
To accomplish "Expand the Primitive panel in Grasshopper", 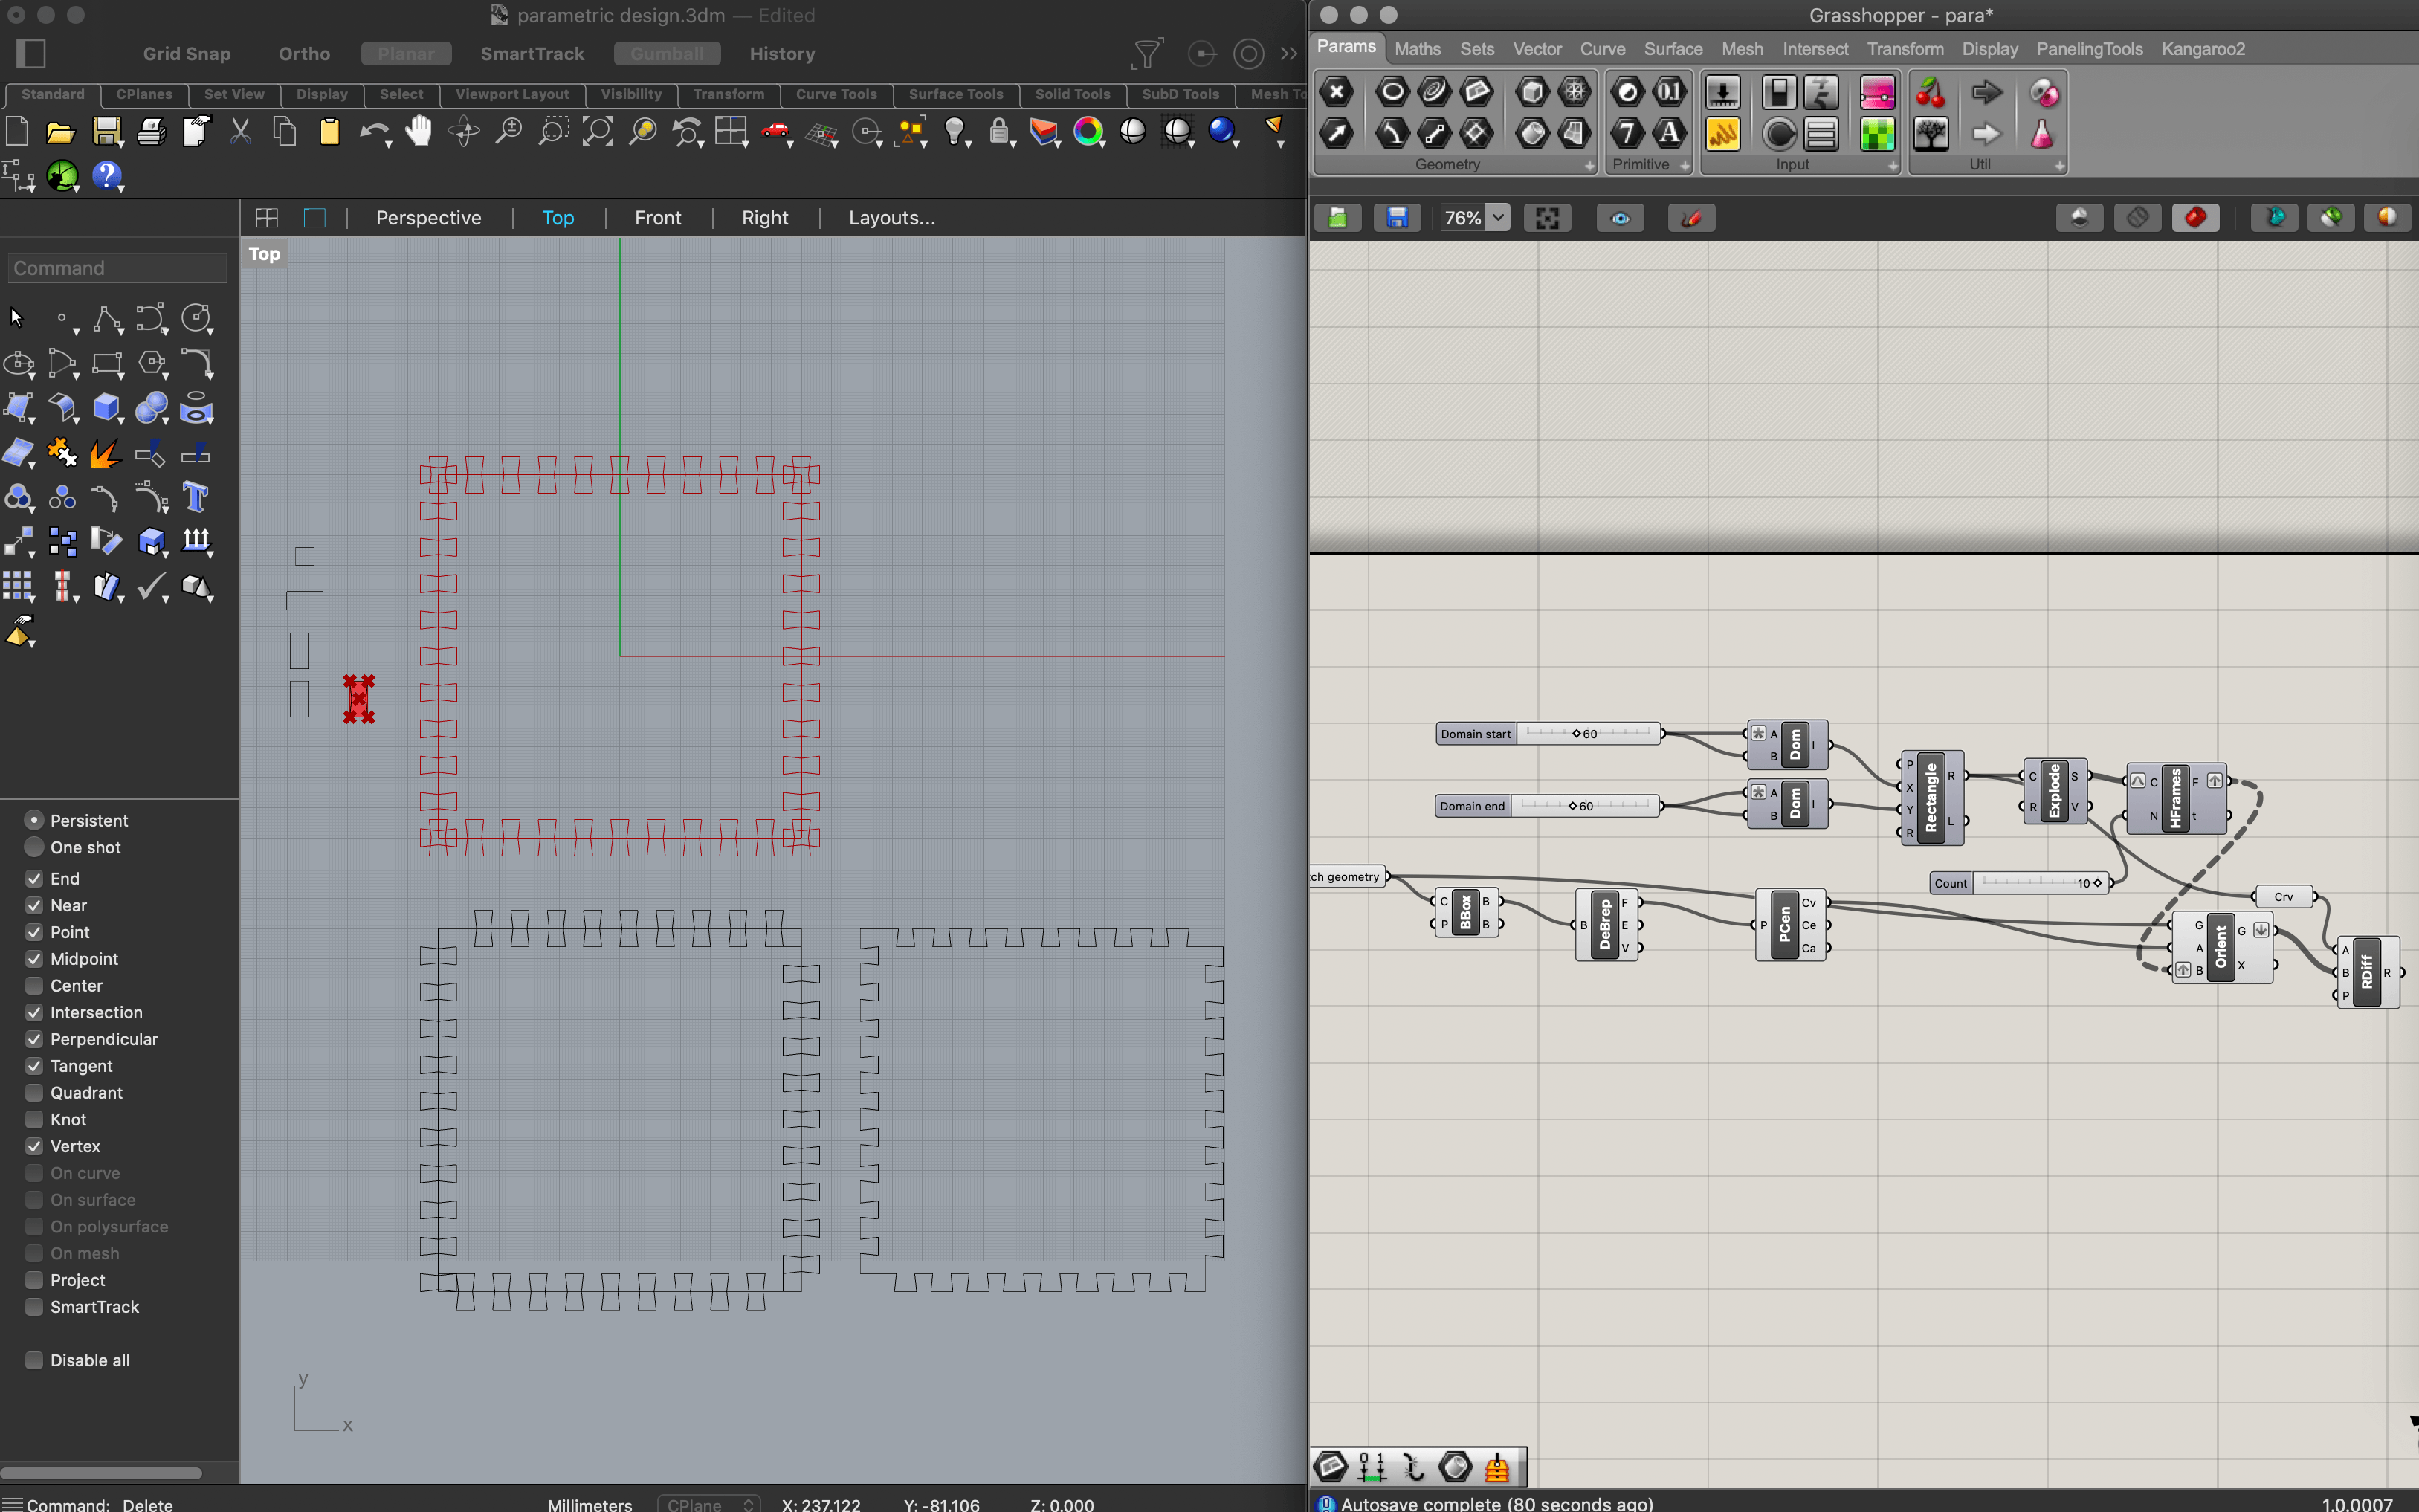I will pos(1685,166).
